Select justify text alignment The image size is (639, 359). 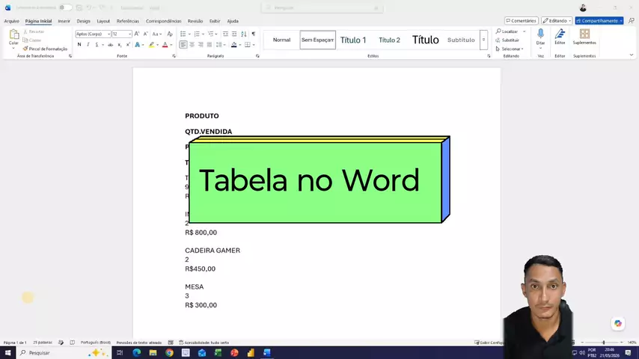210,45
